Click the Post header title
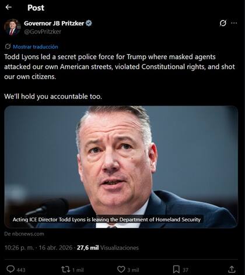 coord(36,8)
